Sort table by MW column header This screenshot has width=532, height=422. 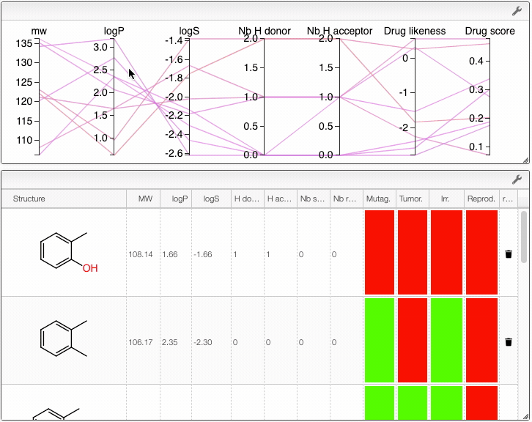pyautogui.click(x=145, y=199)
